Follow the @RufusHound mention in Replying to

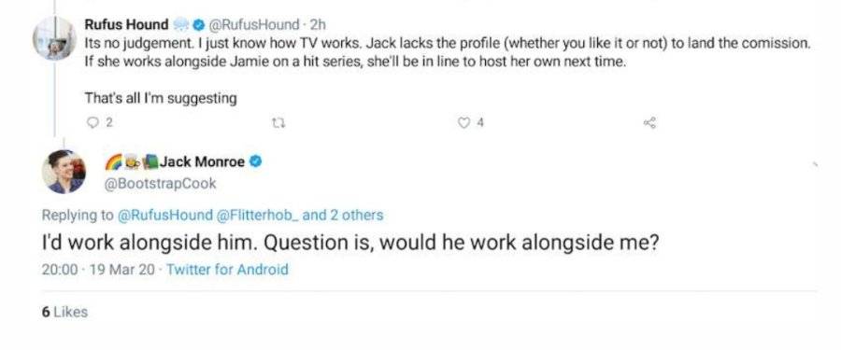[164, 216]
